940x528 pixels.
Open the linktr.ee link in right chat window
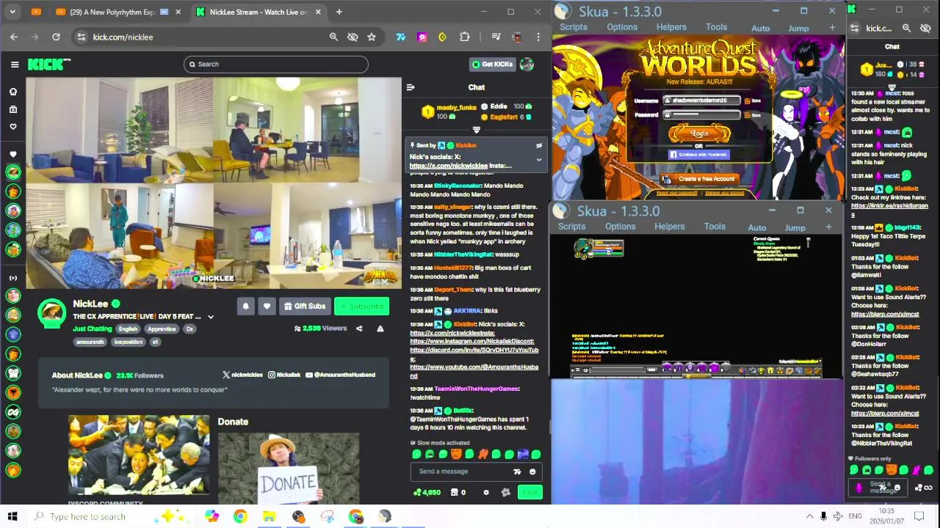(889, 210)
